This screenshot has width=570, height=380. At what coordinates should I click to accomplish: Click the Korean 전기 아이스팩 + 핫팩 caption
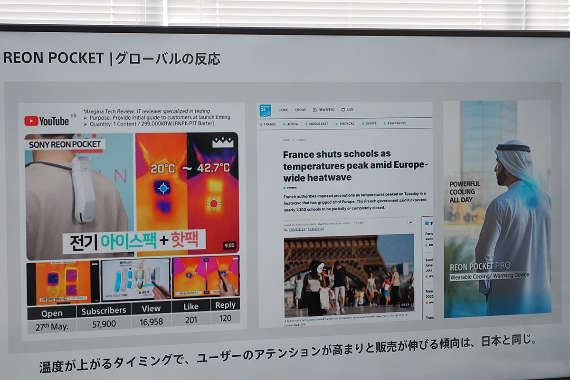pyautogui.click(x=135, y=241)
